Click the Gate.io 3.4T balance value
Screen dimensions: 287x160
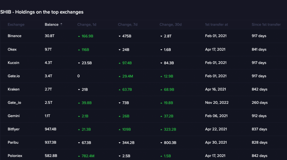[x=48, y=76]
